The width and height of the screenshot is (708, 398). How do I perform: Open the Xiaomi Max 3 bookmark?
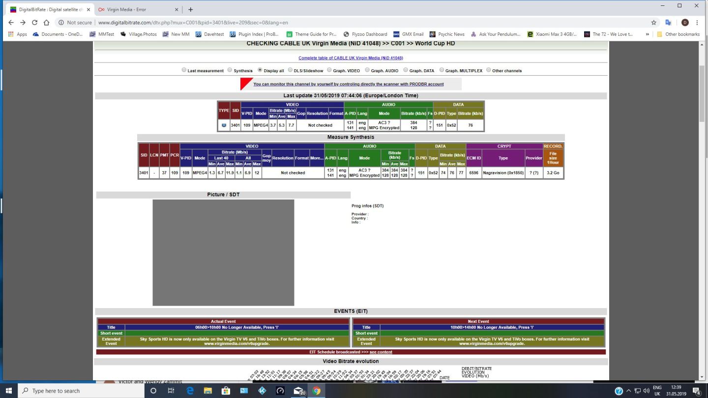coord(553,34)
